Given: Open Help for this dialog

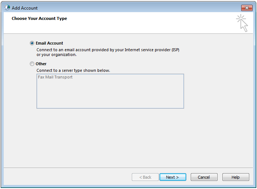Looking at the screenshot, I should (236, 177).
